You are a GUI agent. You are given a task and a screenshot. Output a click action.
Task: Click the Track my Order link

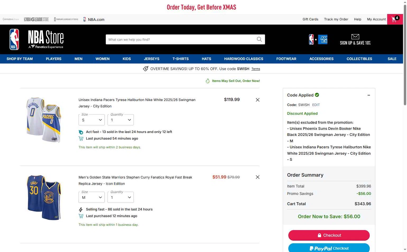tap(336, 19)
